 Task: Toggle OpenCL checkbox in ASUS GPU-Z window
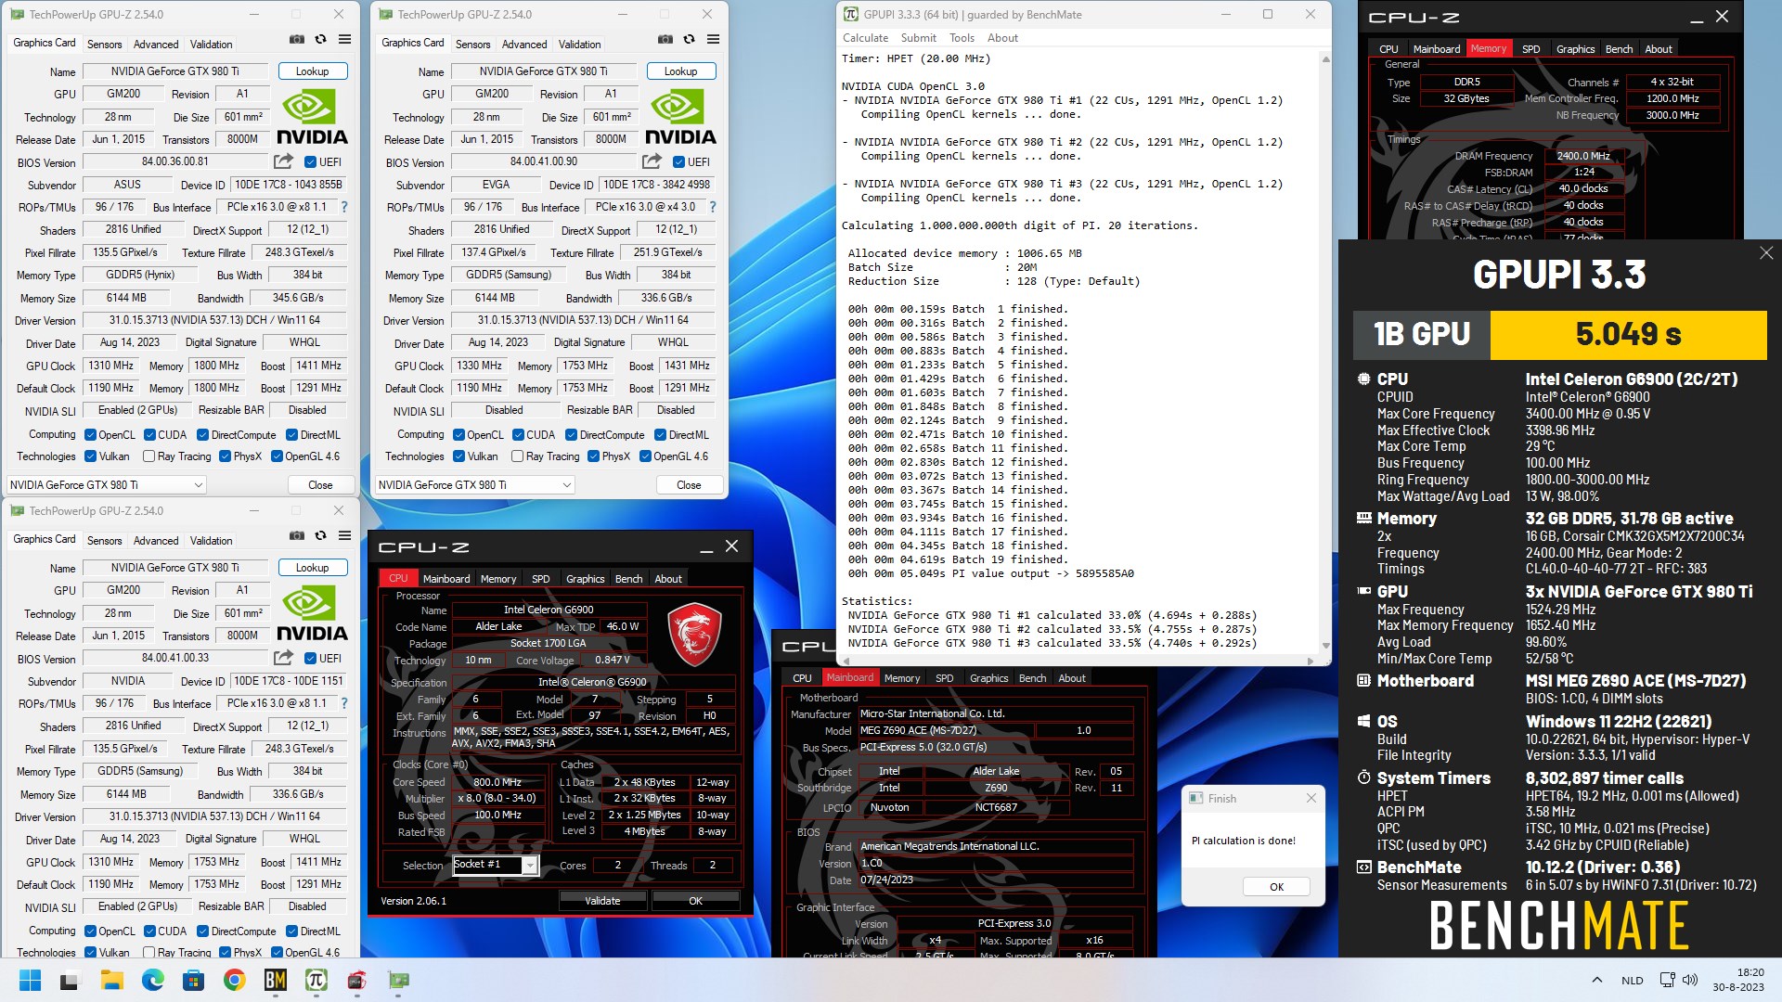coord(90,435)
